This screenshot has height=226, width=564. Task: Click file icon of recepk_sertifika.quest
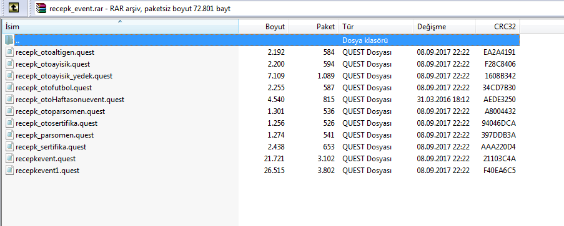click(x=10, y=147)
